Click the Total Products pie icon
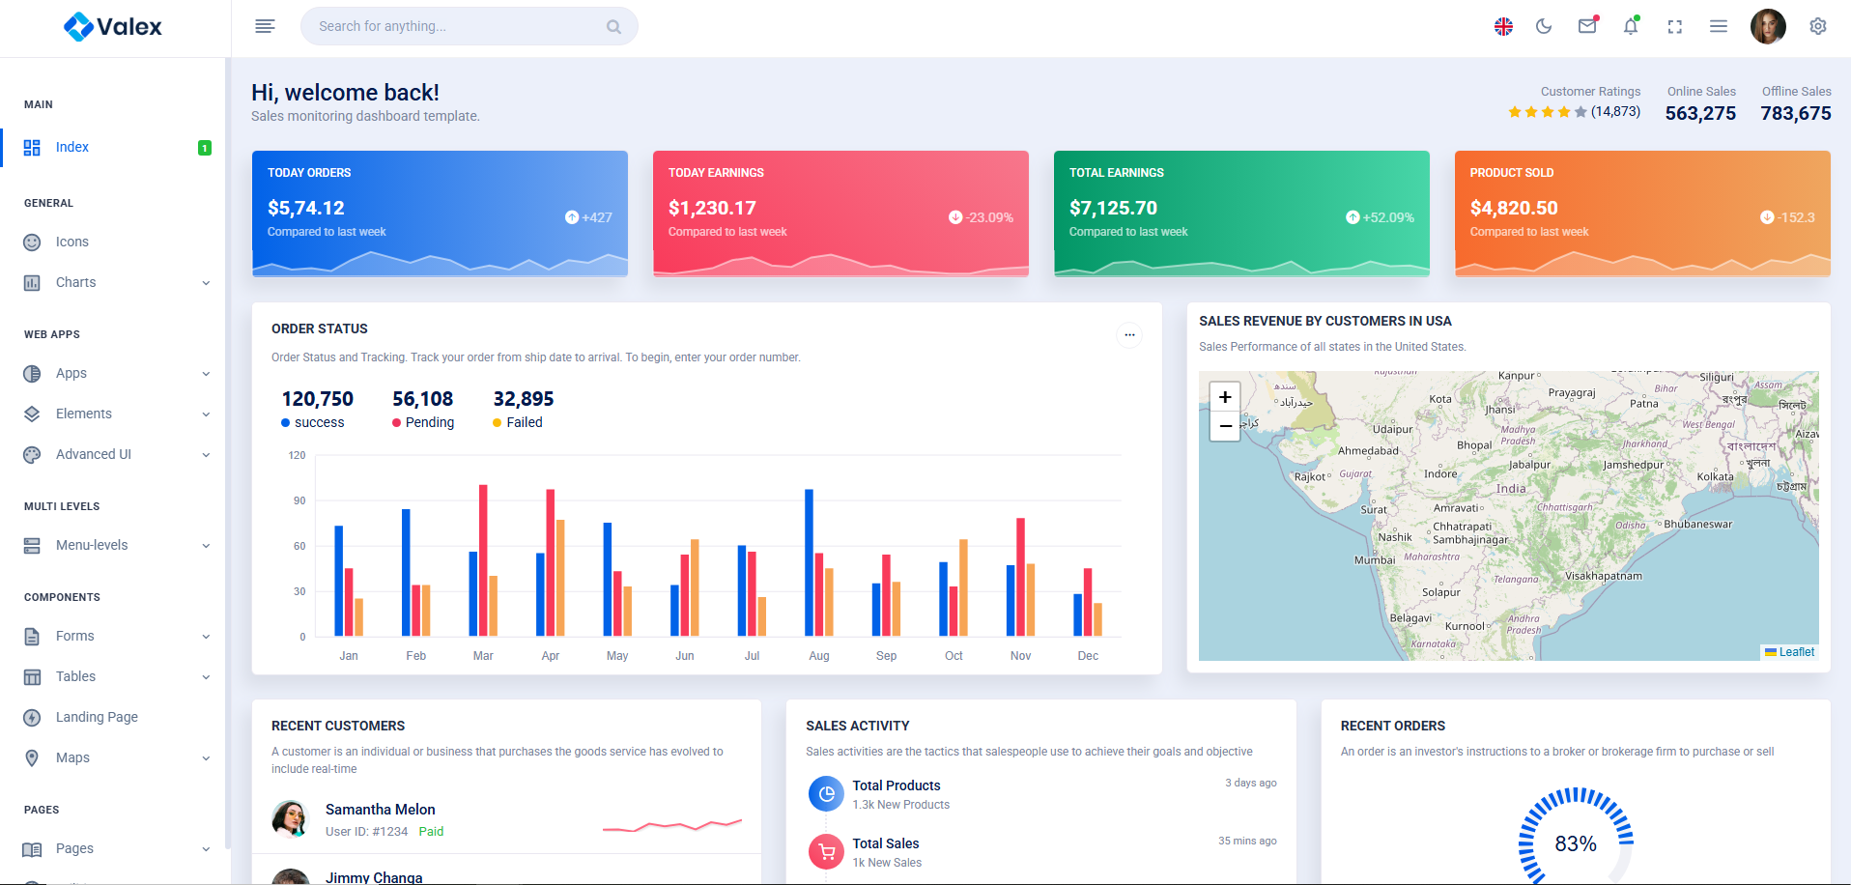Image resolution: width=1851 pixels, height=885 pixels. pyautogui.click(x=826, y=794)
